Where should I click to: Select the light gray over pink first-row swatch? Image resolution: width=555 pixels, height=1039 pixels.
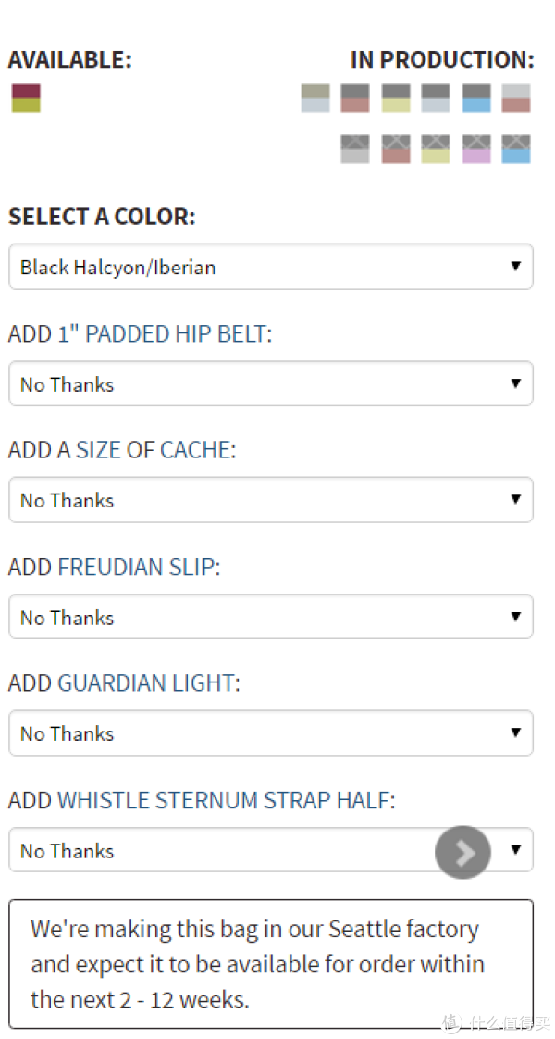click(x=516, y=98)
